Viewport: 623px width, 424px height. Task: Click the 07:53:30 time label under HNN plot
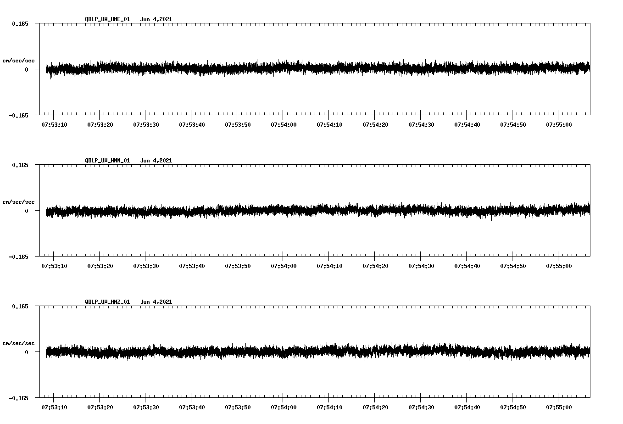tap(146, 266)
